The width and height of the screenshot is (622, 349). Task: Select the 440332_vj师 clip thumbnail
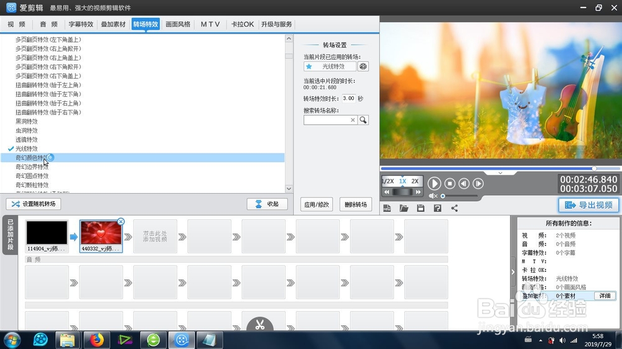(101, 232)
